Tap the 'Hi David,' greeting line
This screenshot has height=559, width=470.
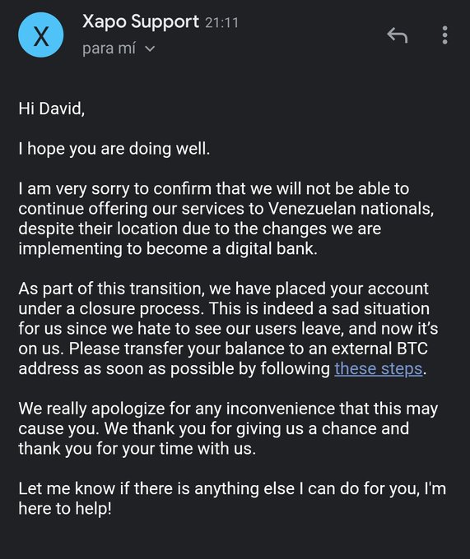[x=52, y=109]
